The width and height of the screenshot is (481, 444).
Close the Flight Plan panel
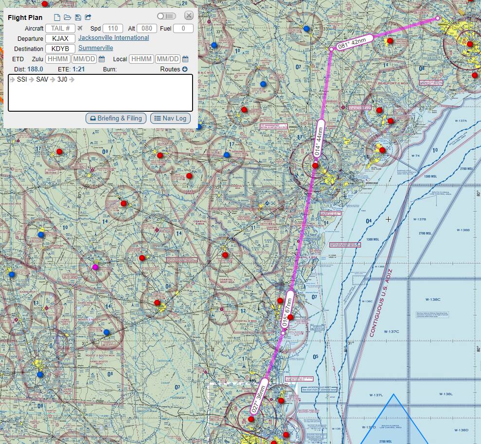pyautogui.click(x=189, y=16)
